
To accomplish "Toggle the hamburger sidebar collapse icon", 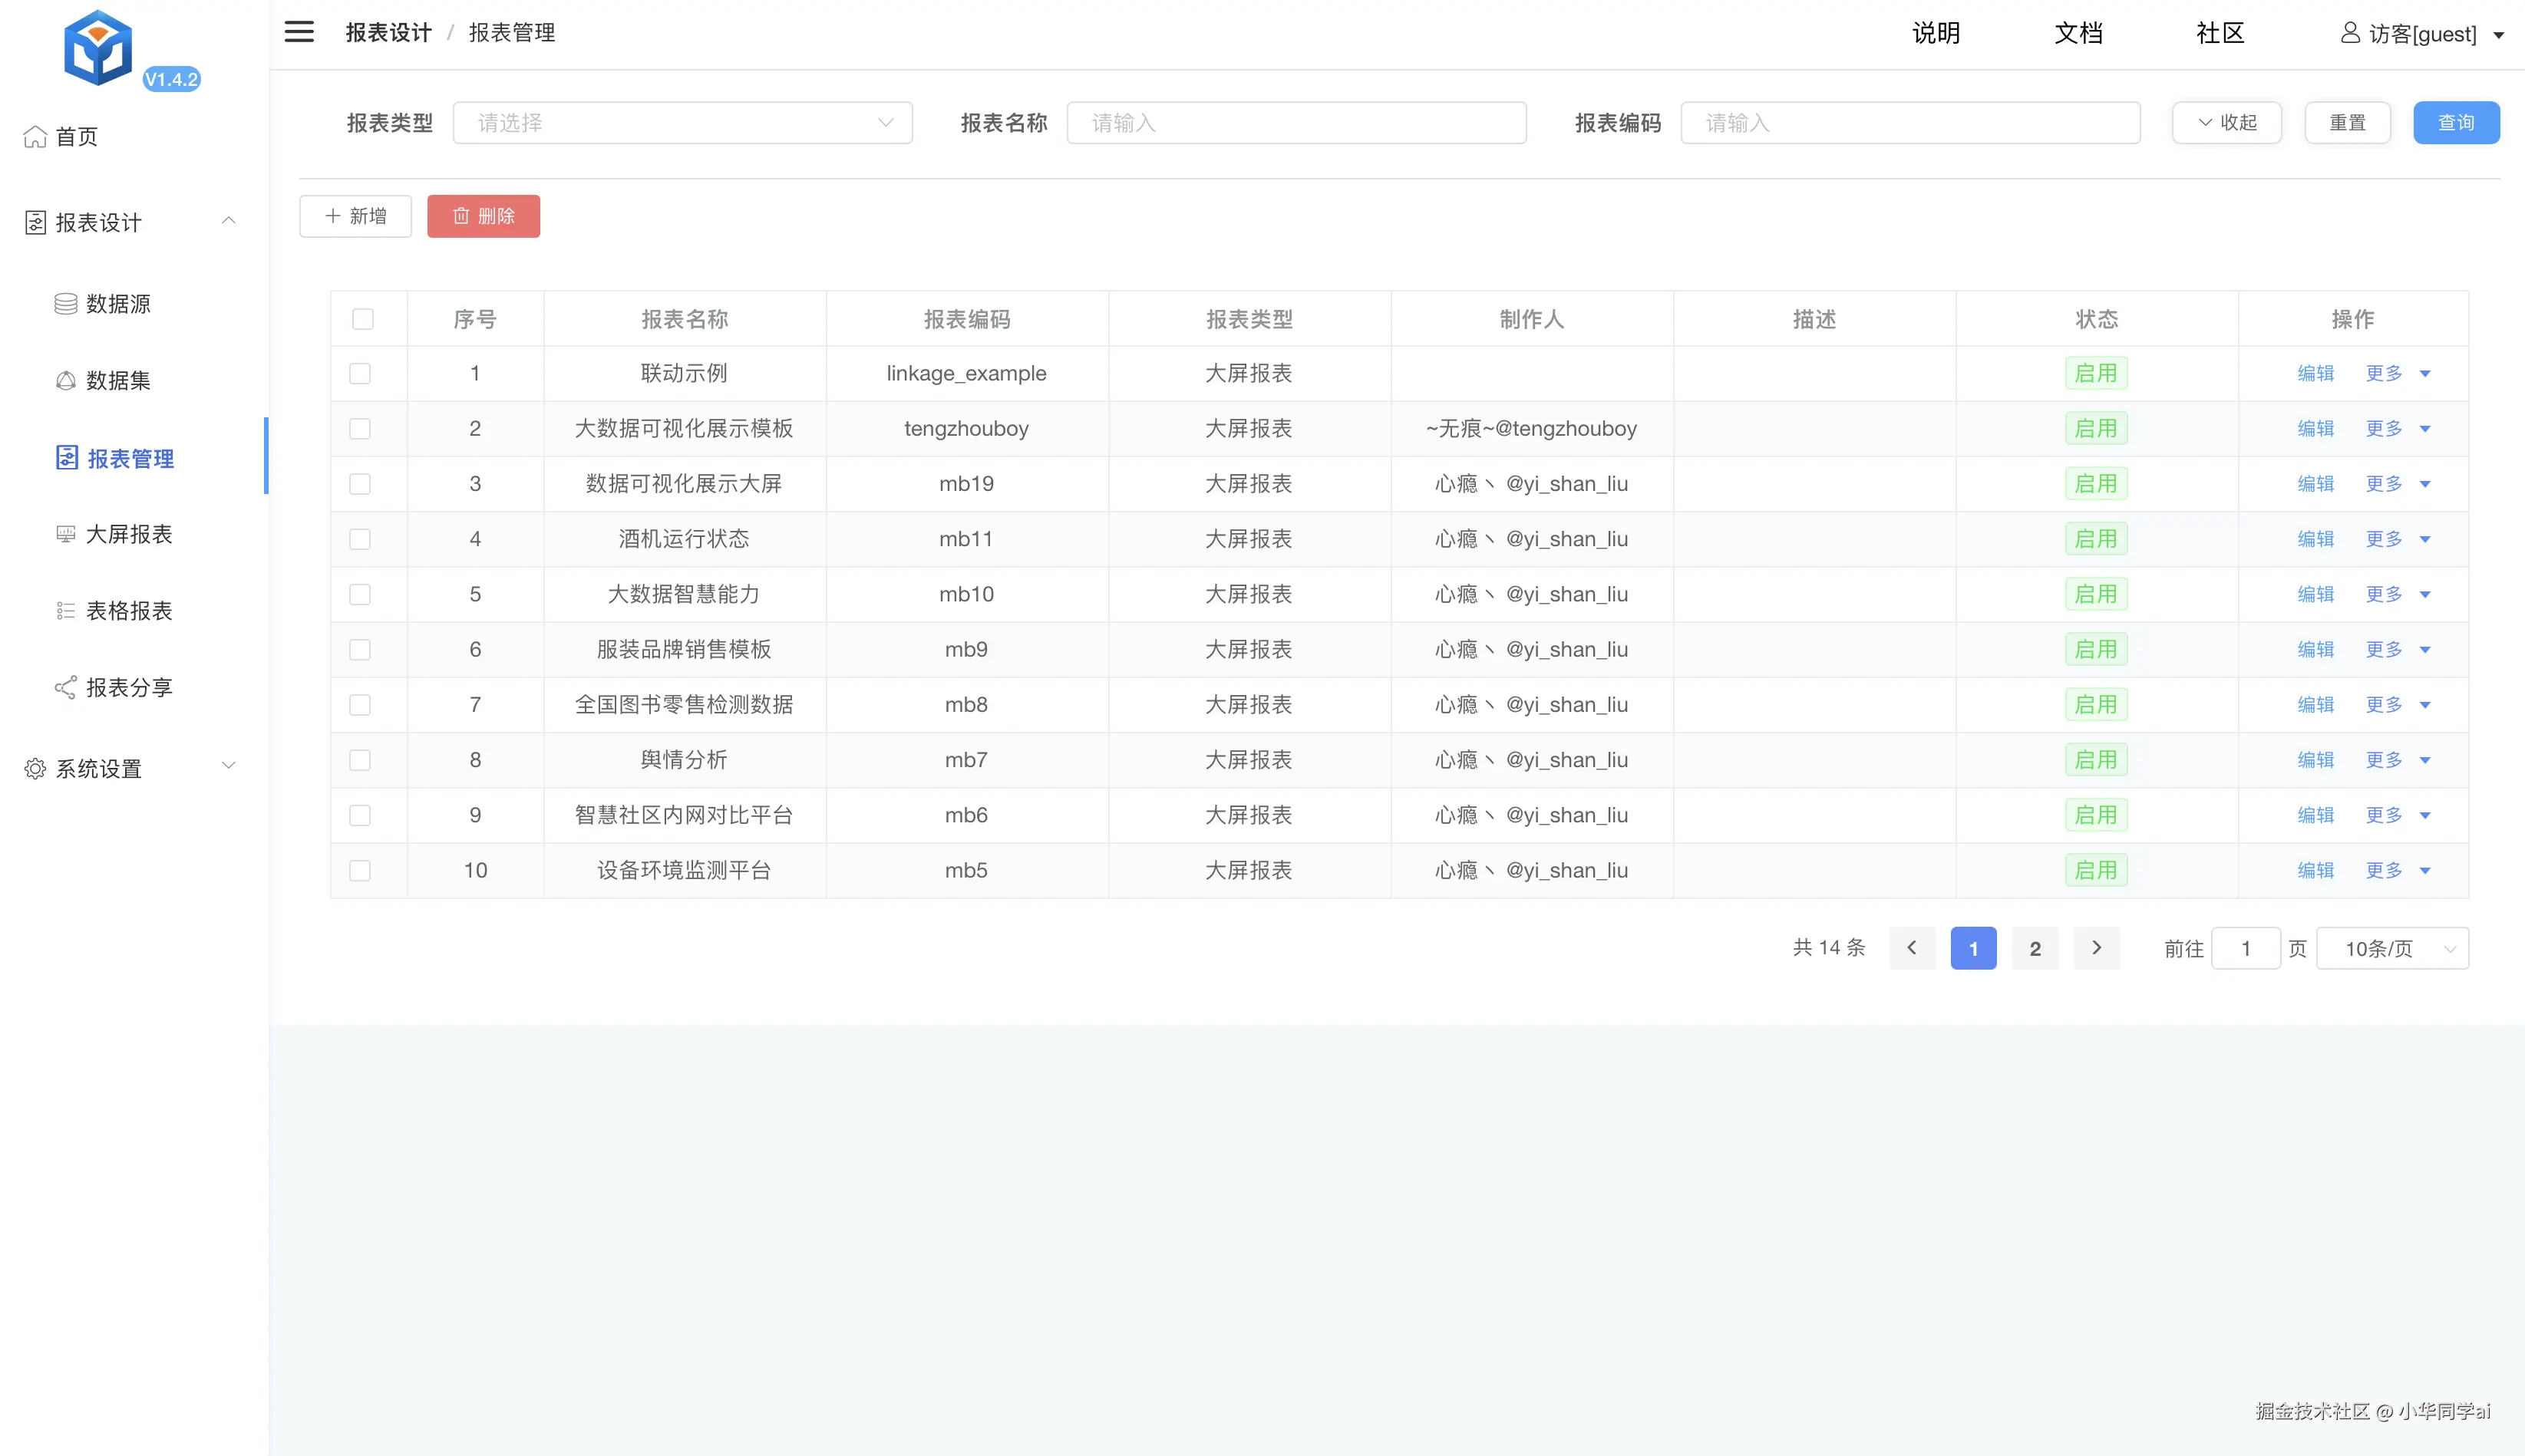I will pyautogui.click(x=299, y=32).
